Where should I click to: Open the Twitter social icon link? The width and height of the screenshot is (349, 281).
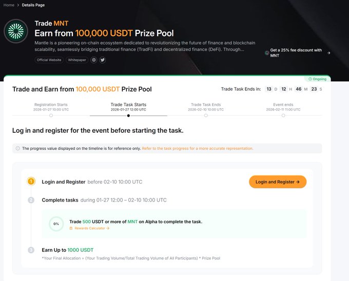102,60
